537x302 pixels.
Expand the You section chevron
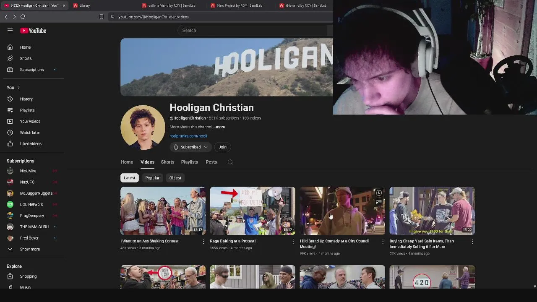pyautogui.click(x=18, y=88)
